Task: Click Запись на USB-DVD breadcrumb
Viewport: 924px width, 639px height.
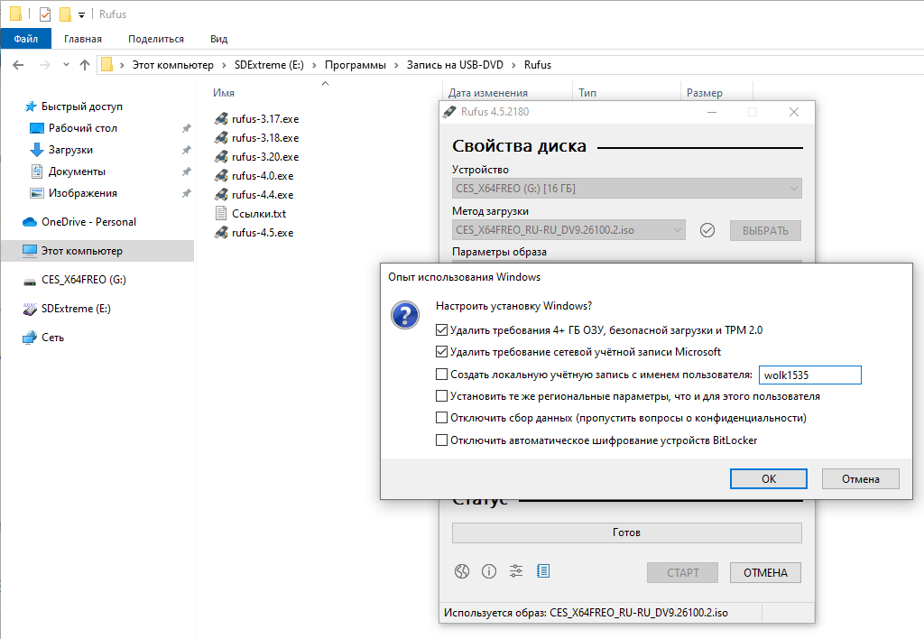Action: tap(455, 65)
